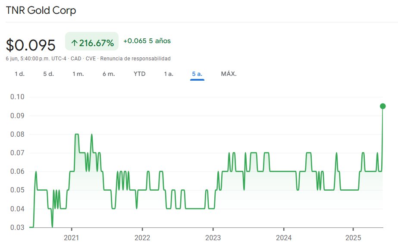Click the 2022 x-axis label
Viewport: 398px width, 251px height.
(x=142, y=238)
